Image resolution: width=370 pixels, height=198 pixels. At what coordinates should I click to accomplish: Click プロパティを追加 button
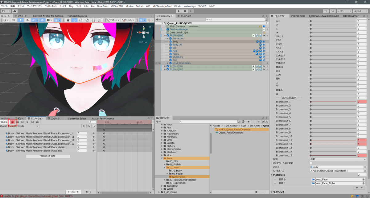pyautogui.click(x=48, y=156)
